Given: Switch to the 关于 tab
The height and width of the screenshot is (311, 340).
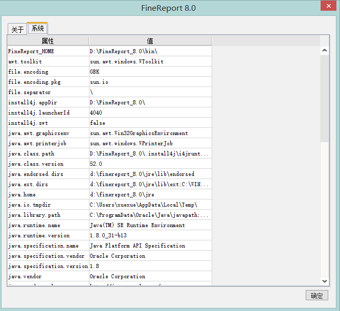Looking at the screenshot, I should pyautogui.click(x=17, y=29).
